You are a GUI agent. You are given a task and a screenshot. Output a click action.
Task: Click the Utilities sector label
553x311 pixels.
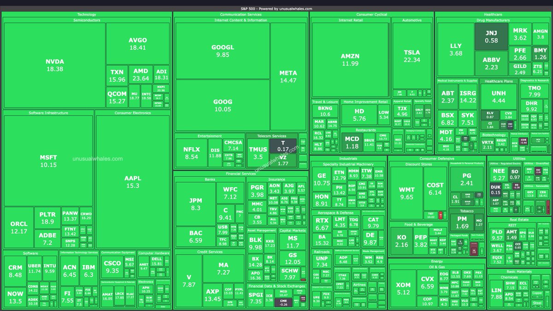pyautogui.click(x=519, y=158)
